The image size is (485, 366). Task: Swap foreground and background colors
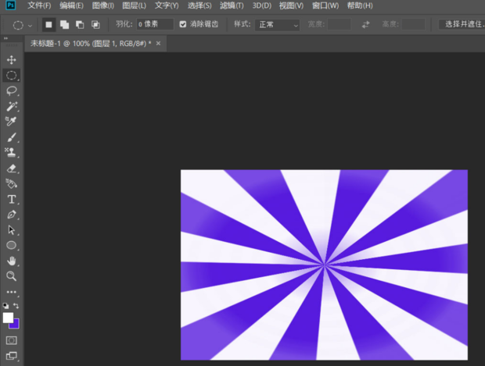click(16, 306)
